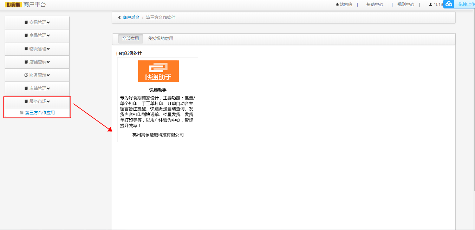This screenshot has height=230, width=475.
Task: Expand the 商品管理 menu chevron
Action: coord(48,35)
